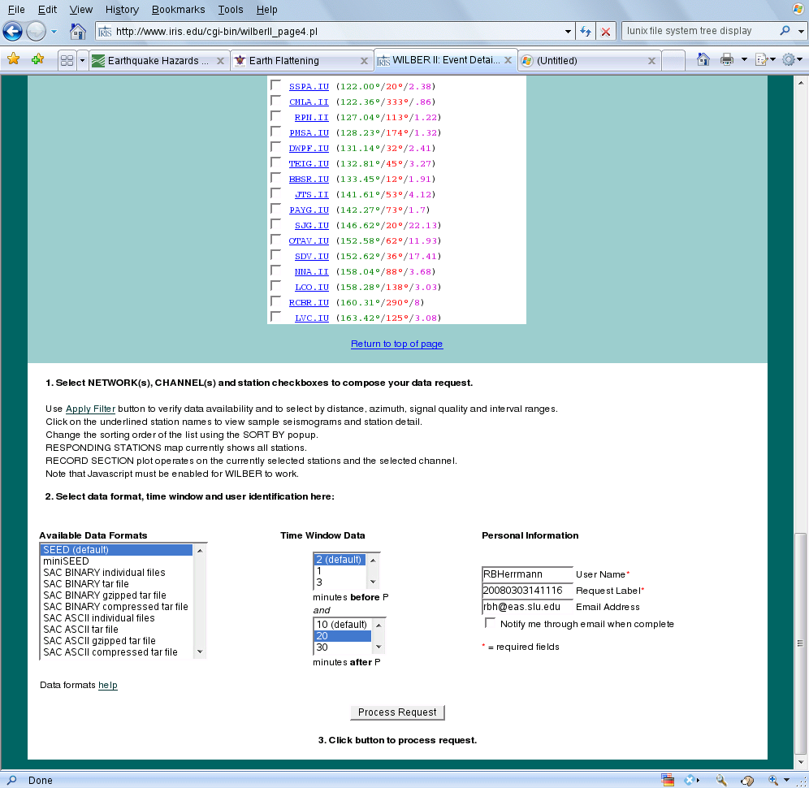Click the dog head icon in status bar

pos(747,780)
